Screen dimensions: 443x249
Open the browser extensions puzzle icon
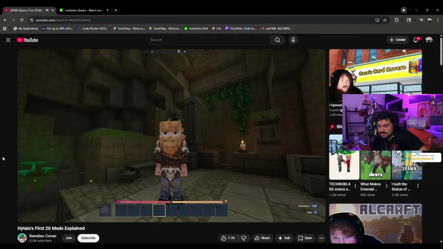pos(397,20)
